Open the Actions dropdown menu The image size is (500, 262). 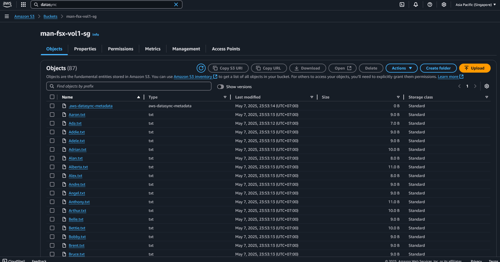tap(401, 68)
